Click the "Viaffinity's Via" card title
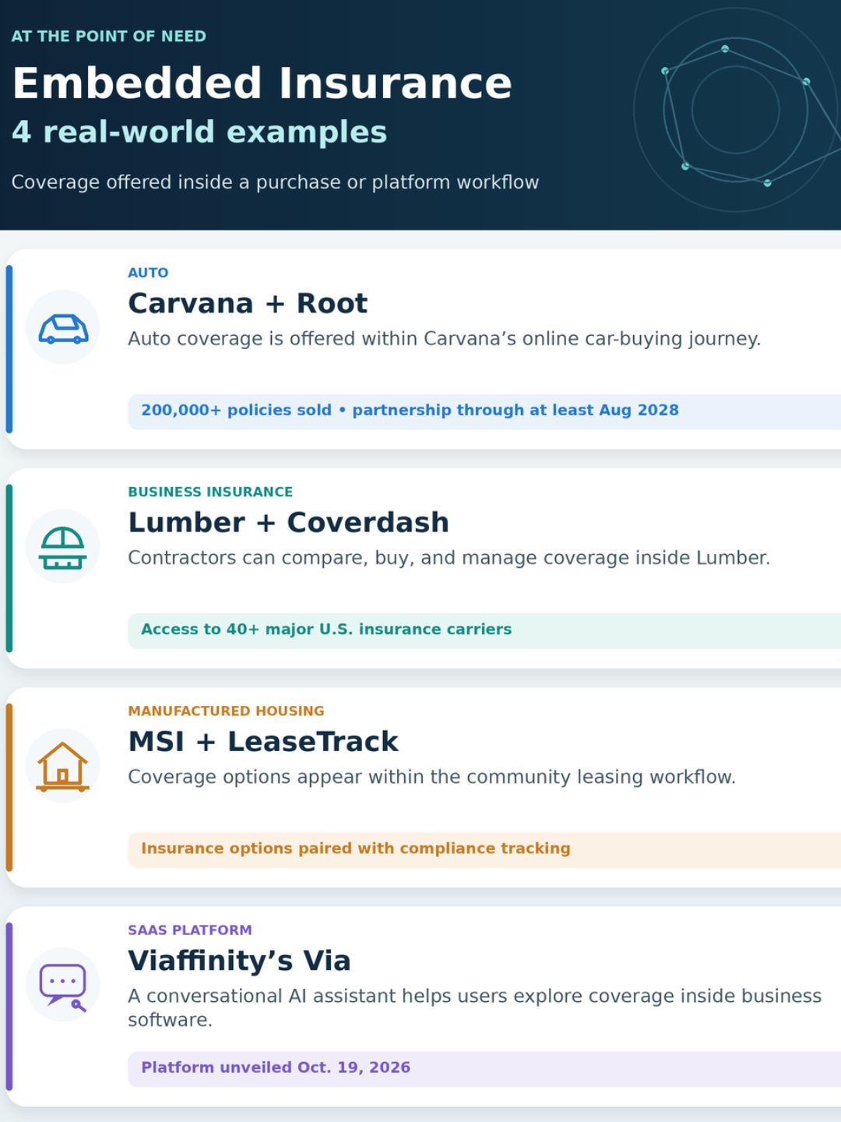Screen dimensions: 841x1122 coord(239,961)
